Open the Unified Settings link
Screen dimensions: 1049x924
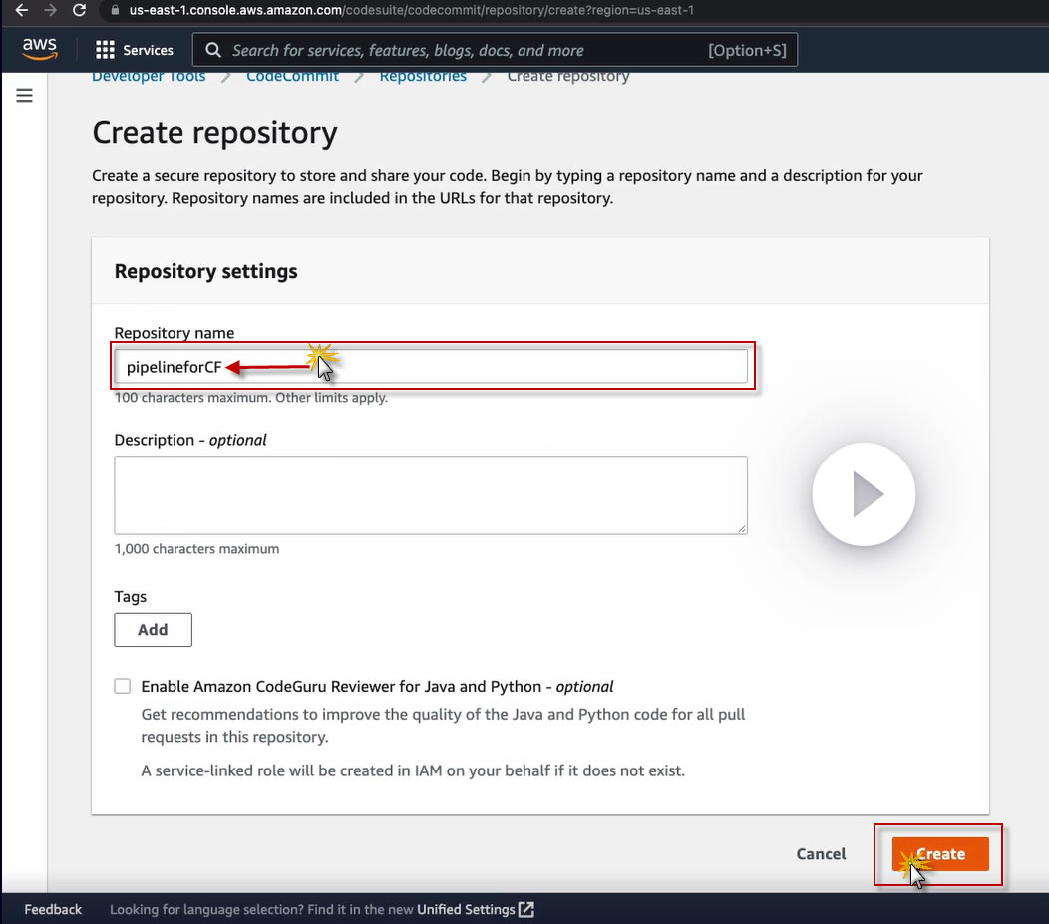[466, 909]
